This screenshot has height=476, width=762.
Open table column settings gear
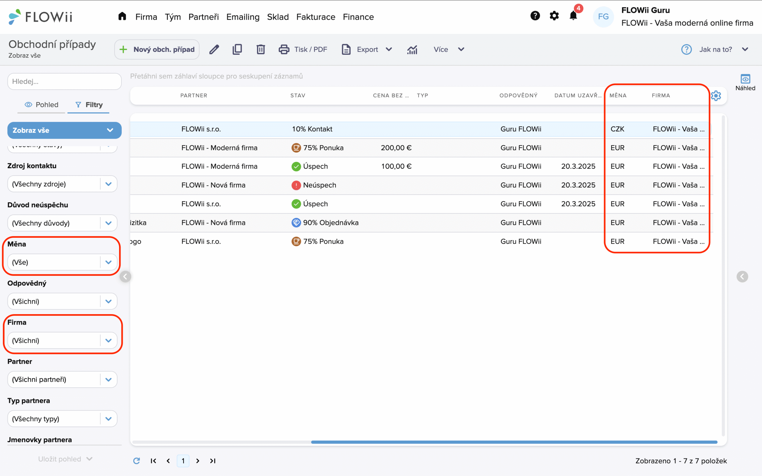point(716,96)
